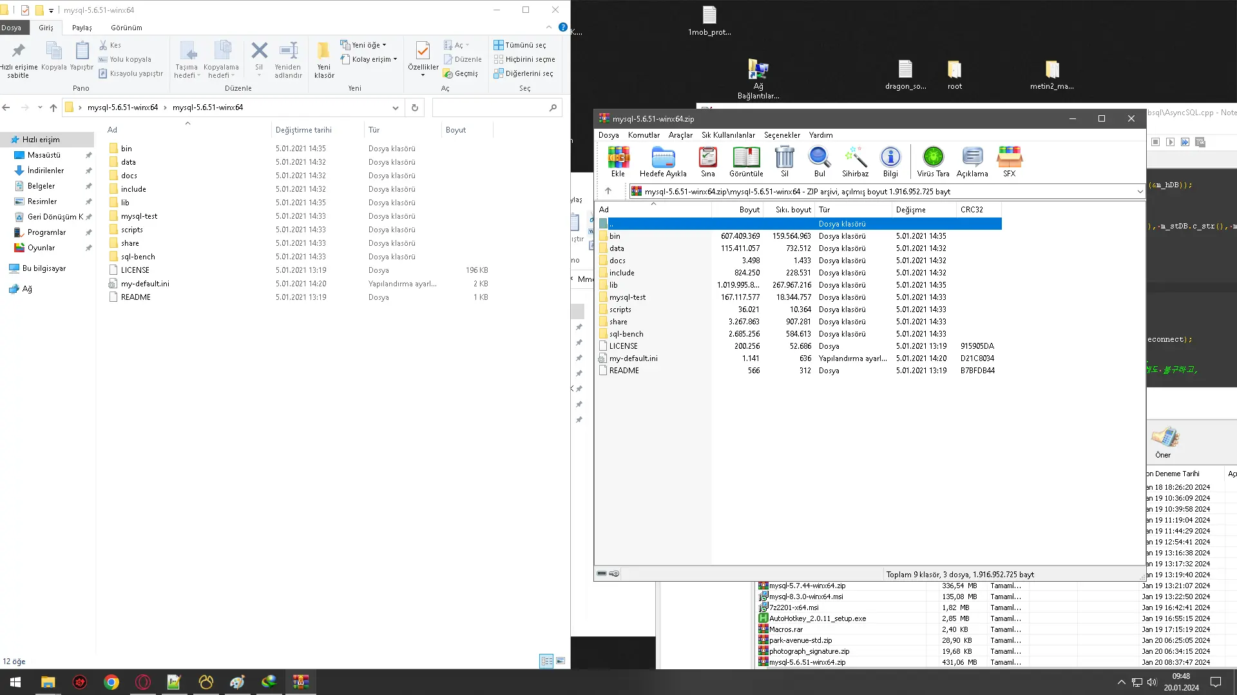Open the Seçenekler menu in WinRAR
Image resolution: width=1237 pixels, height=695 pixels.
click(x=782, y=135)
